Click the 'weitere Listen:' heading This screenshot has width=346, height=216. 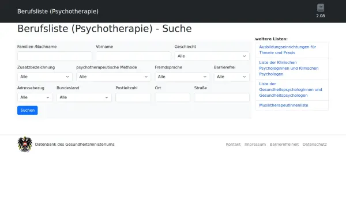coord(272,39)
